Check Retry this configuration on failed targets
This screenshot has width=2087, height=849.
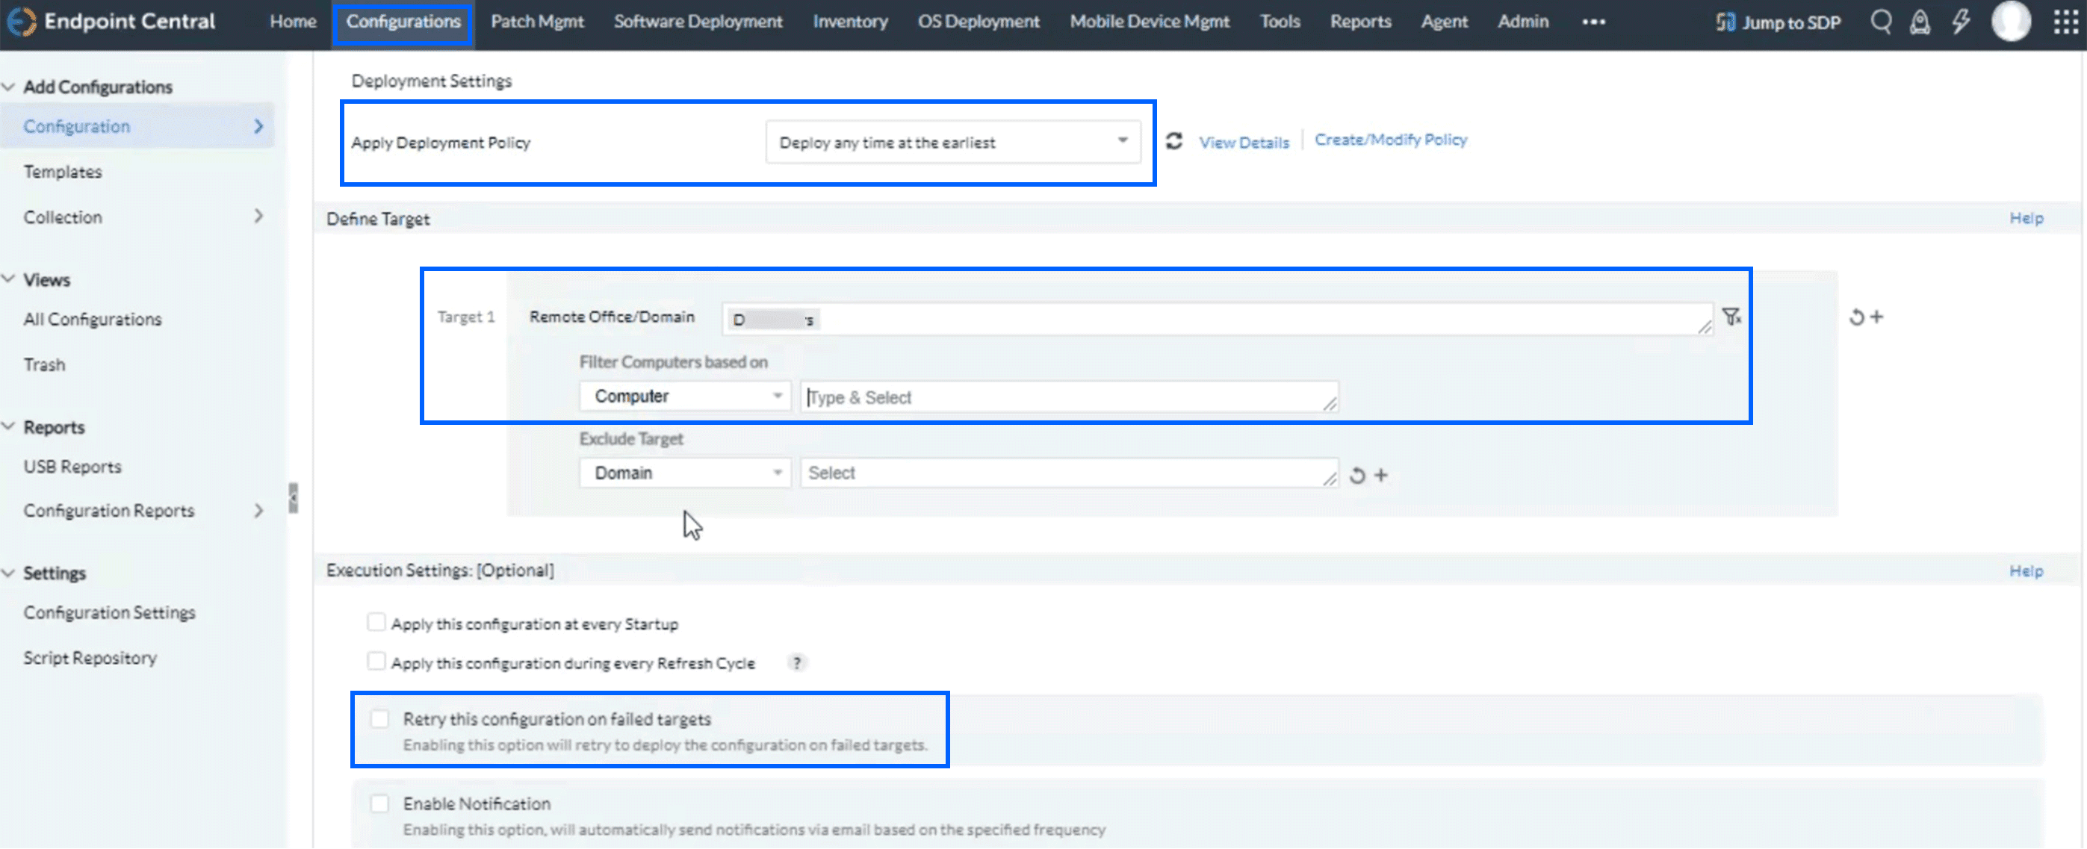tap(379, 718)
